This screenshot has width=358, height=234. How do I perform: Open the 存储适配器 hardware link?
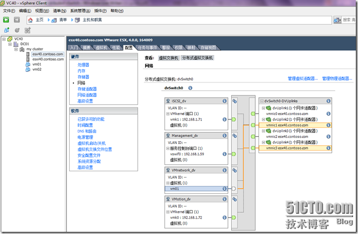[x=87, y=89]
